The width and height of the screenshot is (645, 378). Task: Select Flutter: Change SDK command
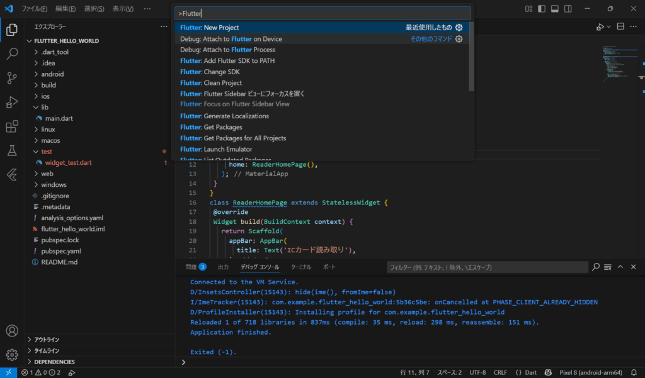pyautogui.click(x=322, y=72)
